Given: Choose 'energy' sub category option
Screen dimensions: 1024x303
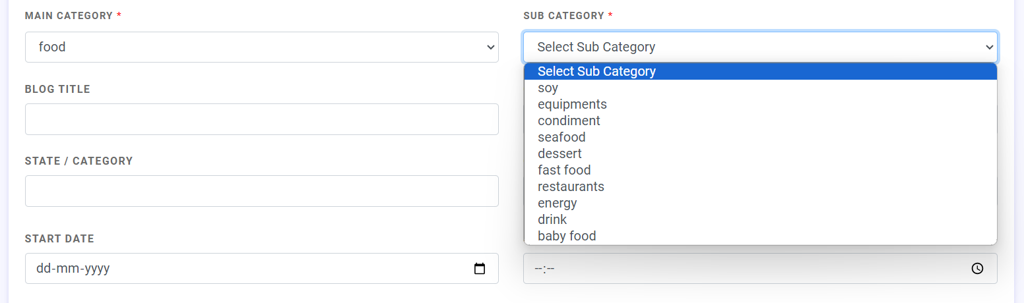Looking at the screenshot, I should [557, 203].
